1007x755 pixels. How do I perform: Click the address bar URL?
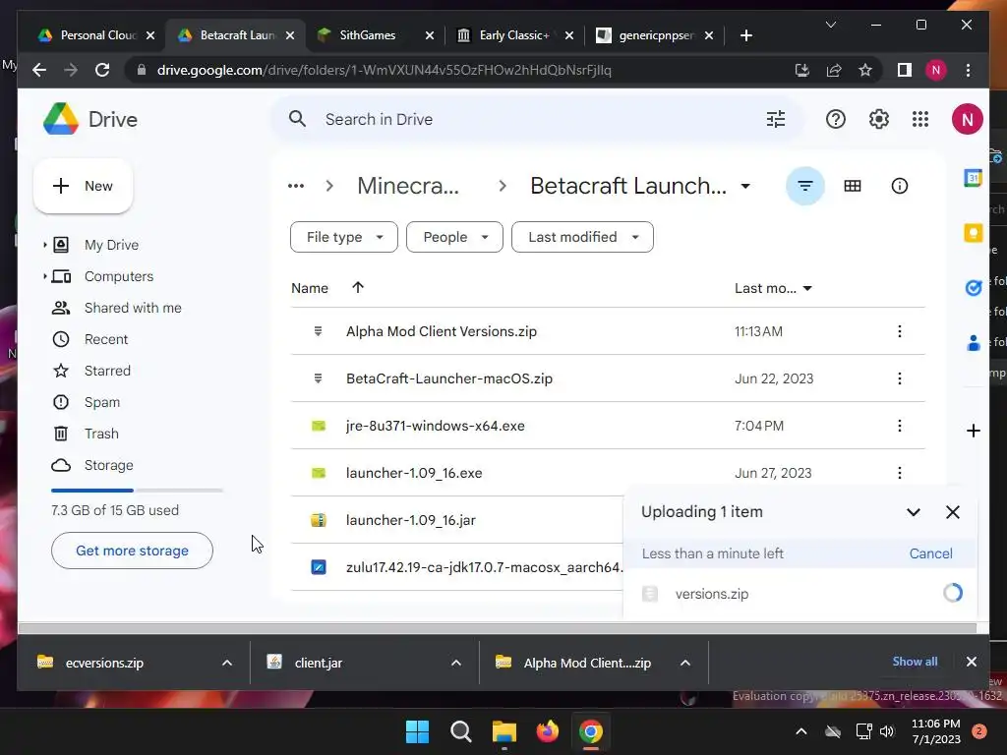[384, 70]
